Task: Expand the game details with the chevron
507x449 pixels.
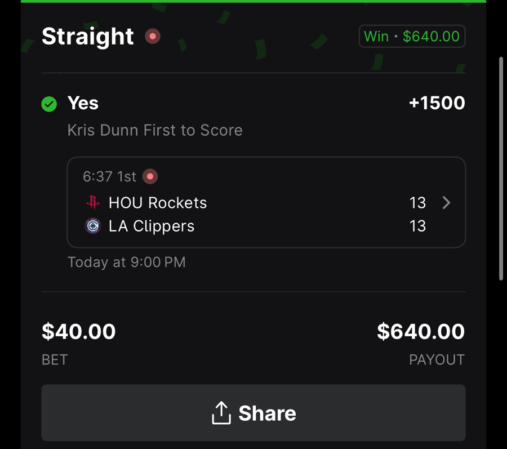Action: pos(446,203)
